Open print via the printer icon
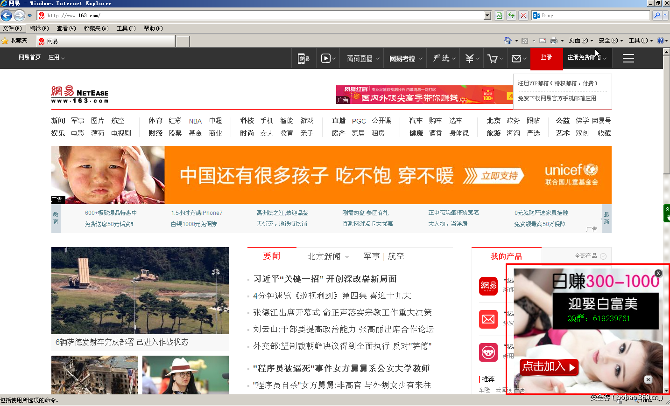 click(x=555, y=41)
